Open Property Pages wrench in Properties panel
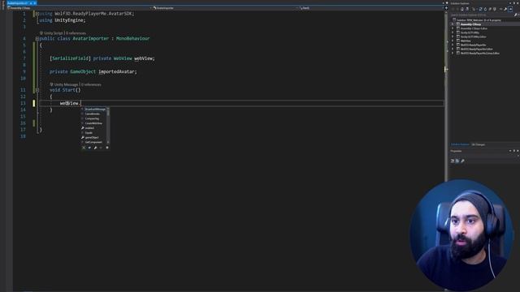Image resolution: width=520 pixels, height=292 pixels. [x=462, y=161]
